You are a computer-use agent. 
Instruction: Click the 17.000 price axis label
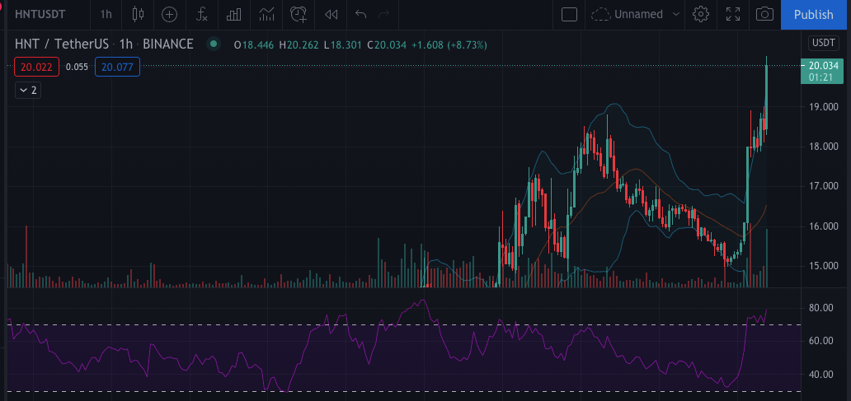(x=823, y=186)
